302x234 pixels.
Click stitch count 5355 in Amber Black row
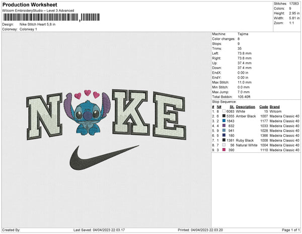click(231, 116)
